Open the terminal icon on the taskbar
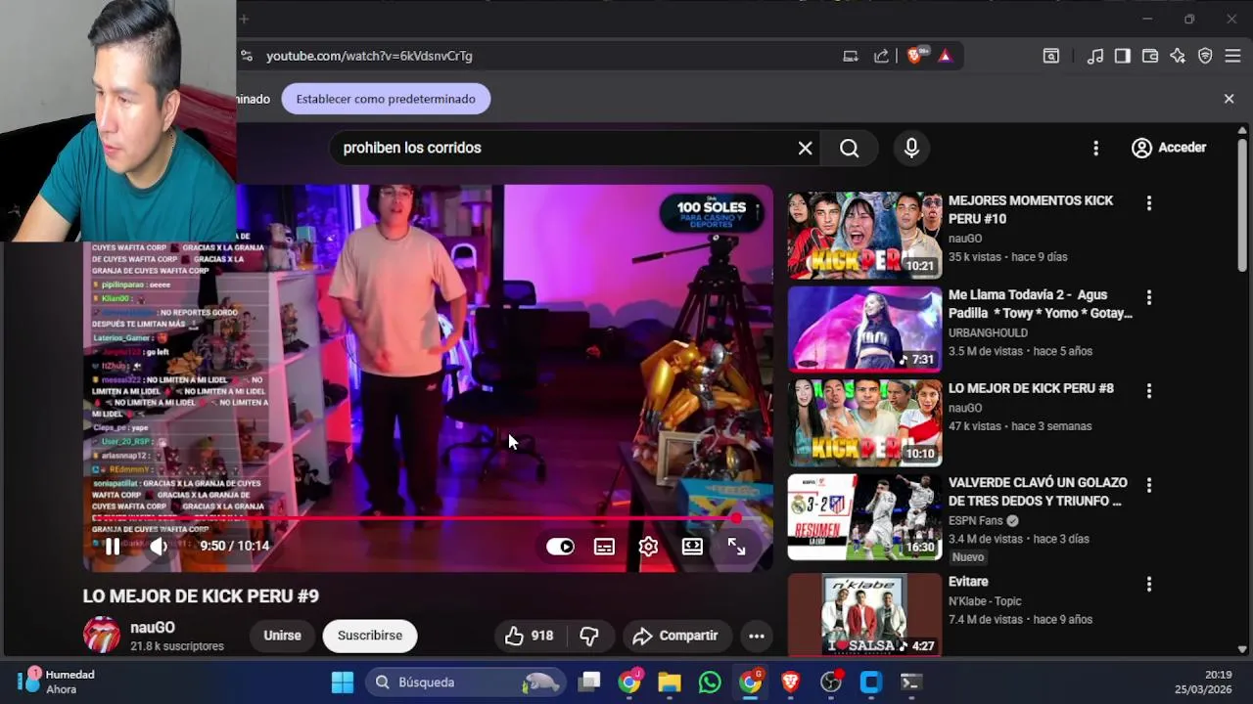Screen dimensions: 1253x704 tap(910, 682)
